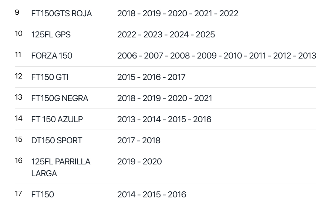Click the DT150 SPORT model name
331x207 pixels.
coord(57,140)
